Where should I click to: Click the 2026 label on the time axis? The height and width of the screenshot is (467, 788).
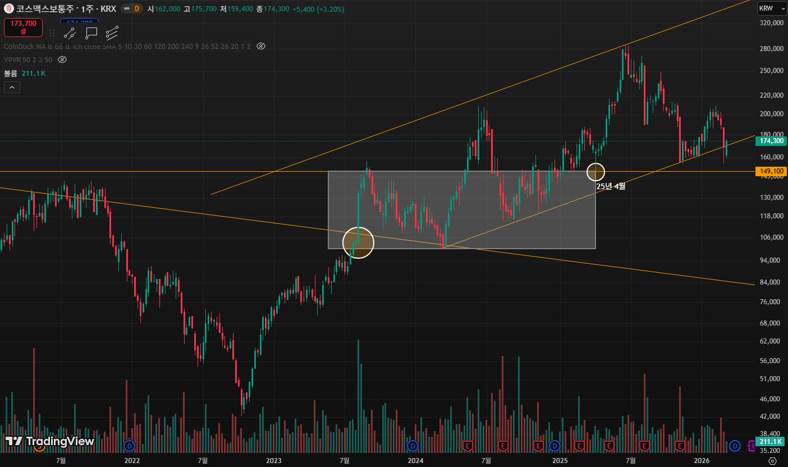tap(702, 460)
